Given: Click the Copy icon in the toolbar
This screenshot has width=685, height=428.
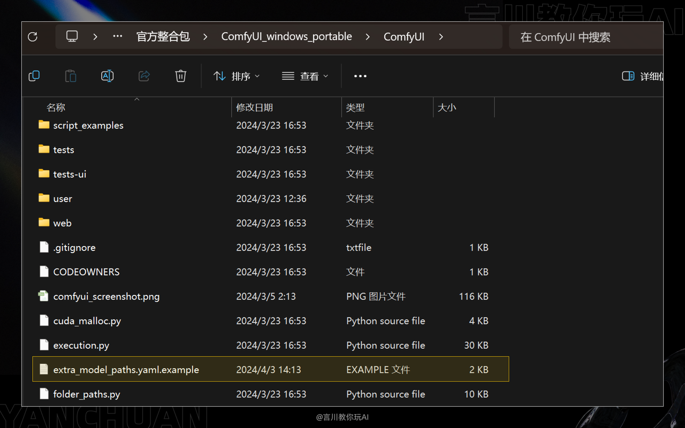Looking at the screenshot, I should click(x=34, y=75).
